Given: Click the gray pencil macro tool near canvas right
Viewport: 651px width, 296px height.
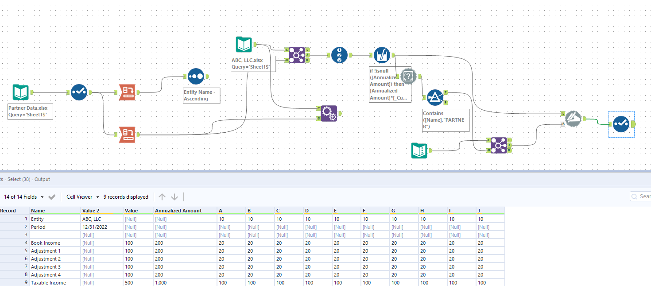Looking at the screenshot, I should (x=573, y=119).
